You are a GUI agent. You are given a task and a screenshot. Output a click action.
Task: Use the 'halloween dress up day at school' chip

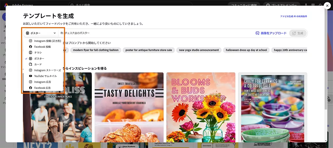point(246,50)
